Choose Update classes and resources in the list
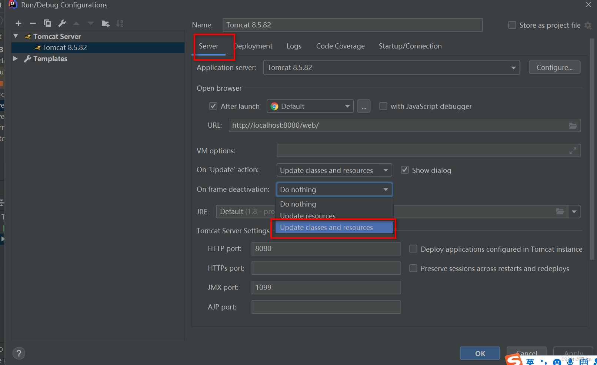The image size is (597, 365). click(x=334, y=227)
